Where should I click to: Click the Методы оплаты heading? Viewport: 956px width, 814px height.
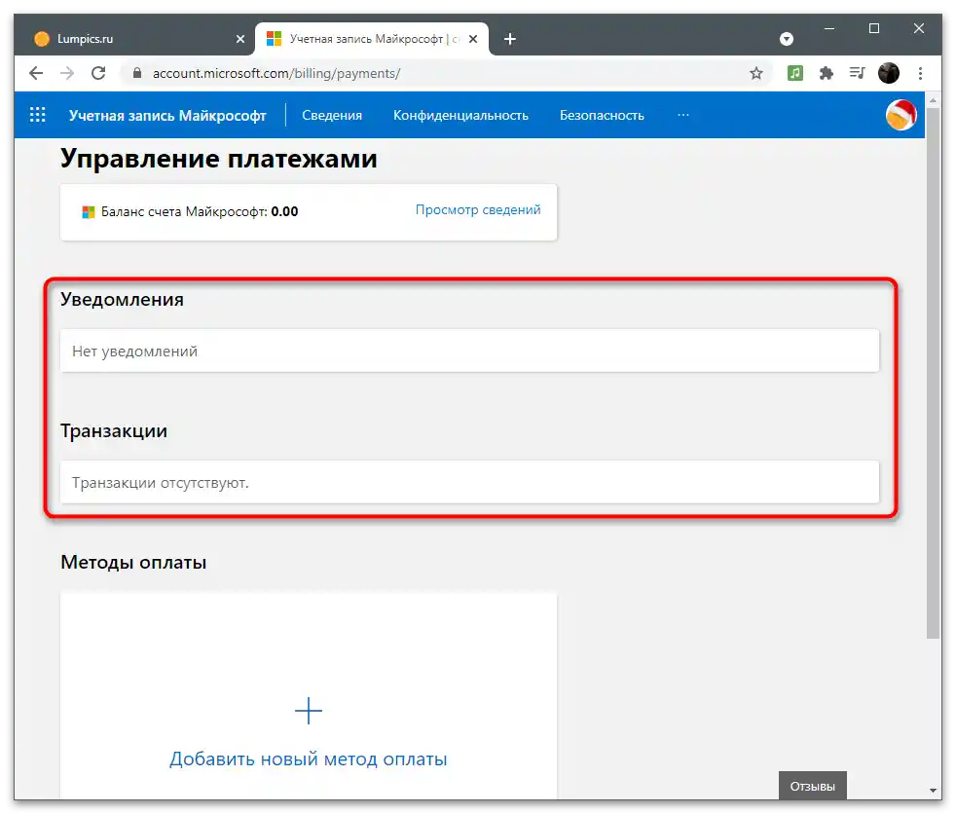(133, 562)
